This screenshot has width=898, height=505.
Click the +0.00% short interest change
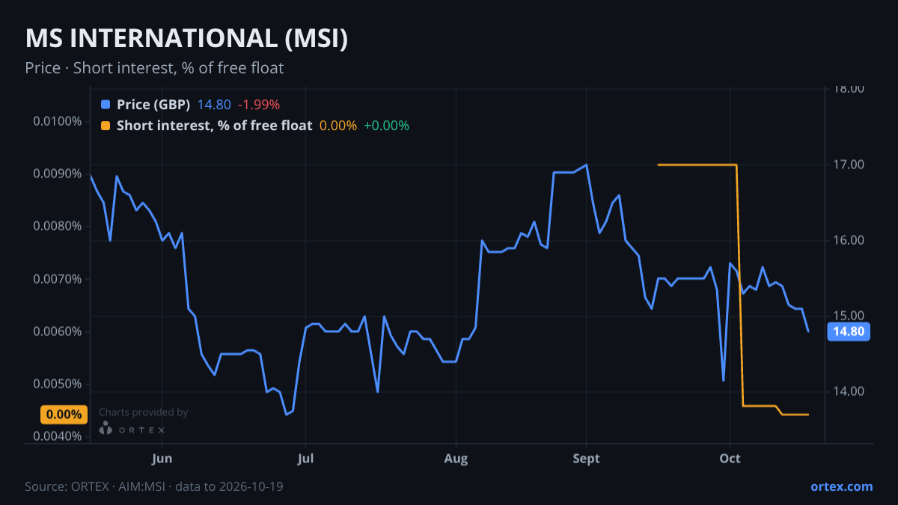coord(387,126)
